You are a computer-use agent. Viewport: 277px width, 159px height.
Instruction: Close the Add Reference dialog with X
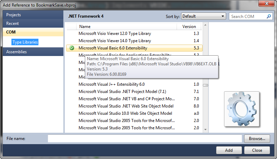coord(267,3)
